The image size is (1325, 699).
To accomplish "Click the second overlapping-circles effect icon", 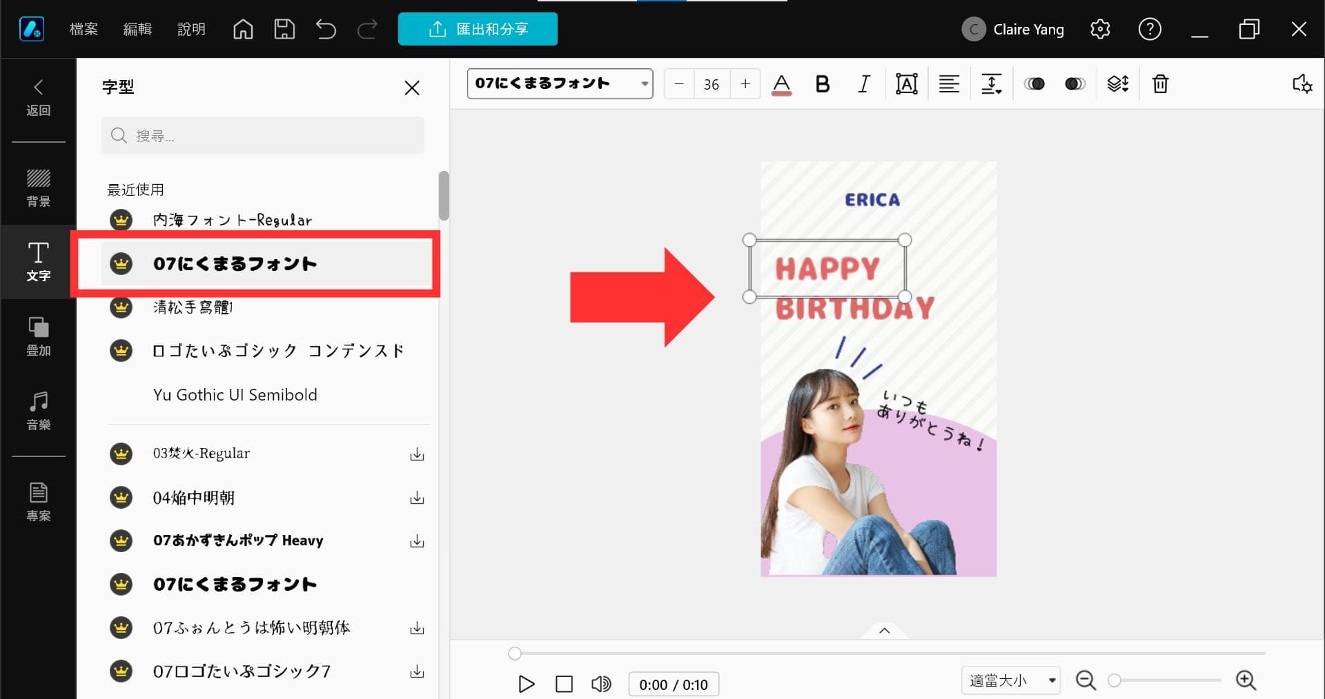I will coord(1074,84).
